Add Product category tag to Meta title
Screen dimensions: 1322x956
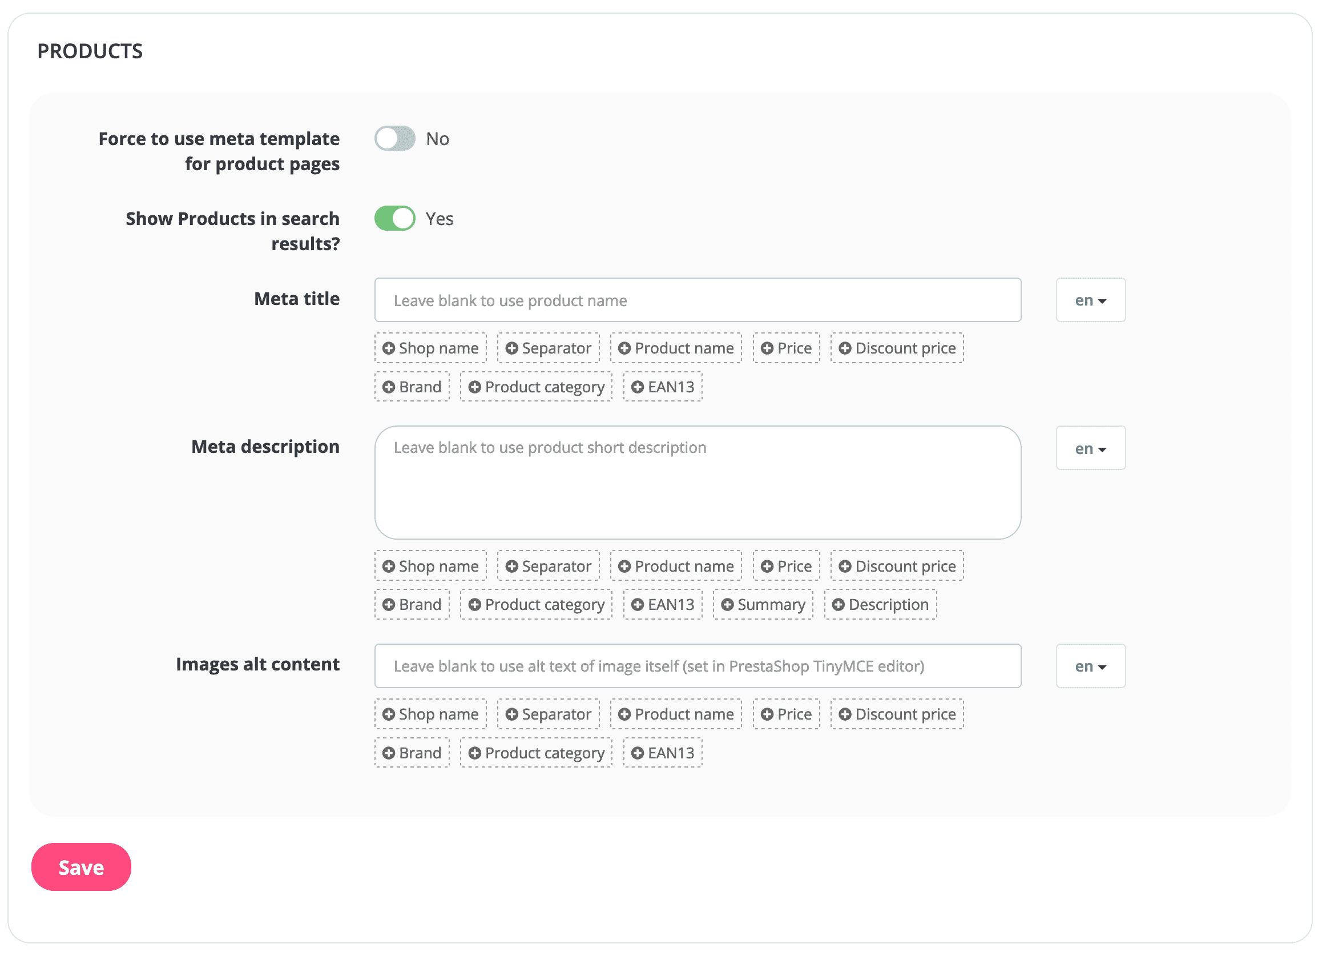(535, 386)
